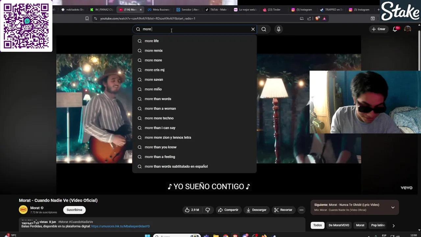Pick suggestion "more than you know"

194,147
